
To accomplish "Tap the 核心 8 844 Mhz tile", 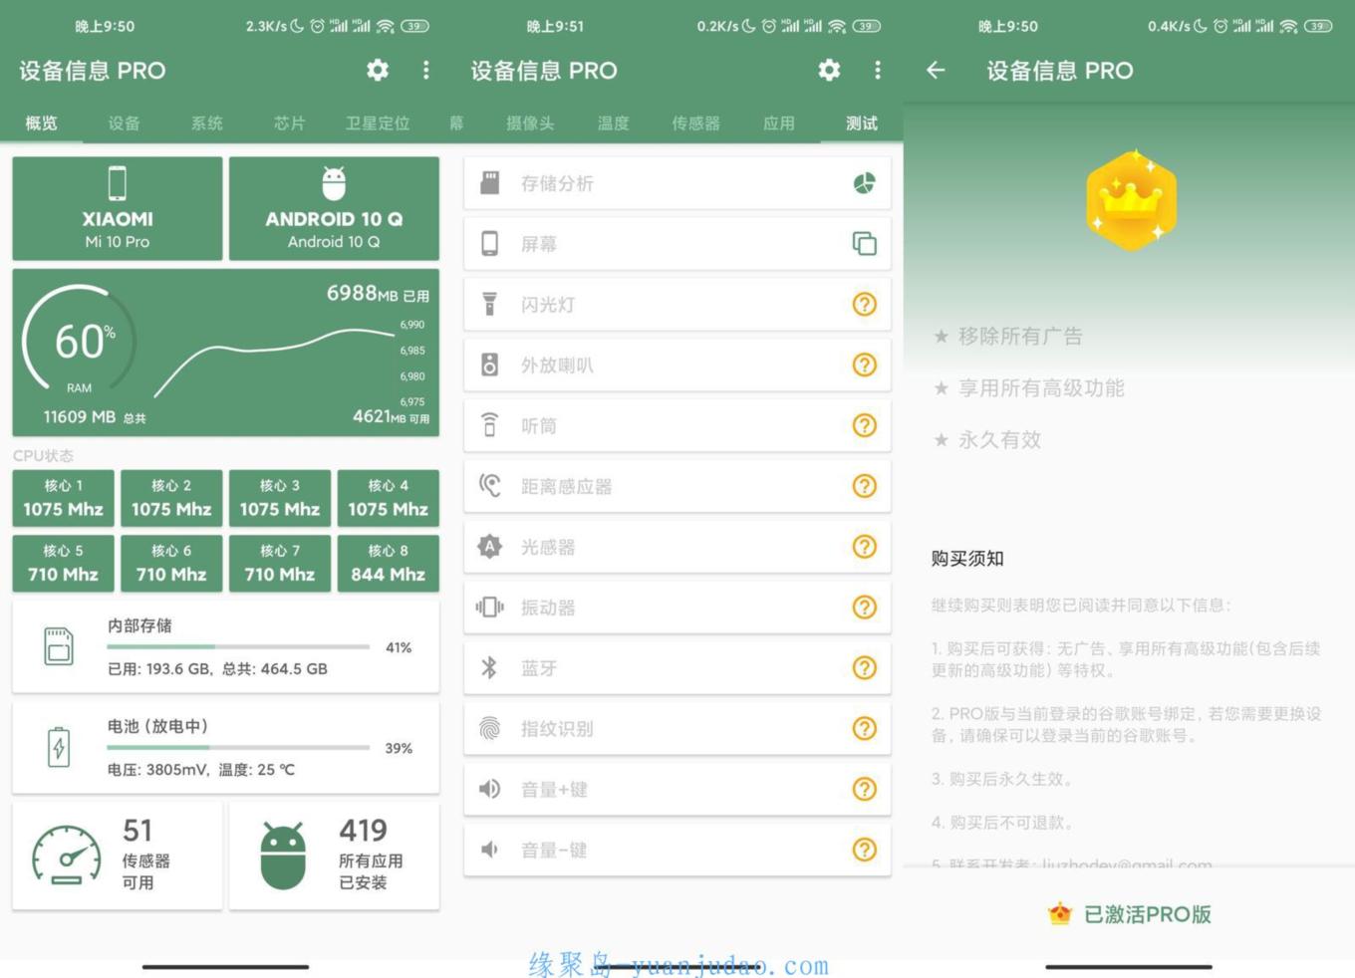I will click(389, 563).
